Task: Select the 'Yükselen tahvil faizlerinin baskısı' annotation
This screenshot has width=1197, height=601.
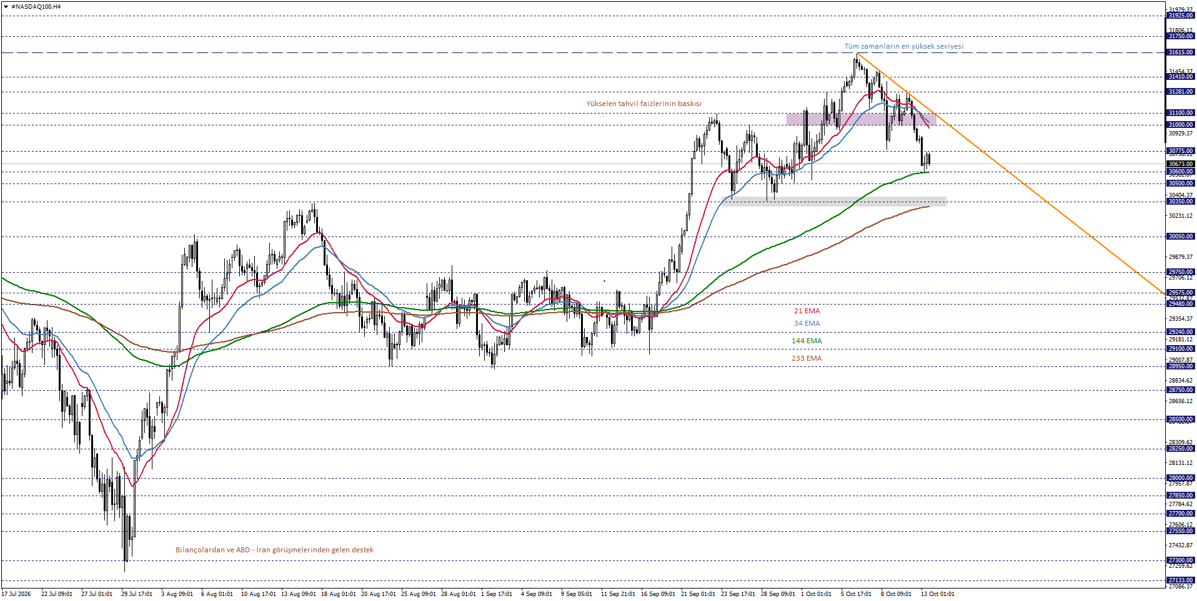Action: (643, 104)
